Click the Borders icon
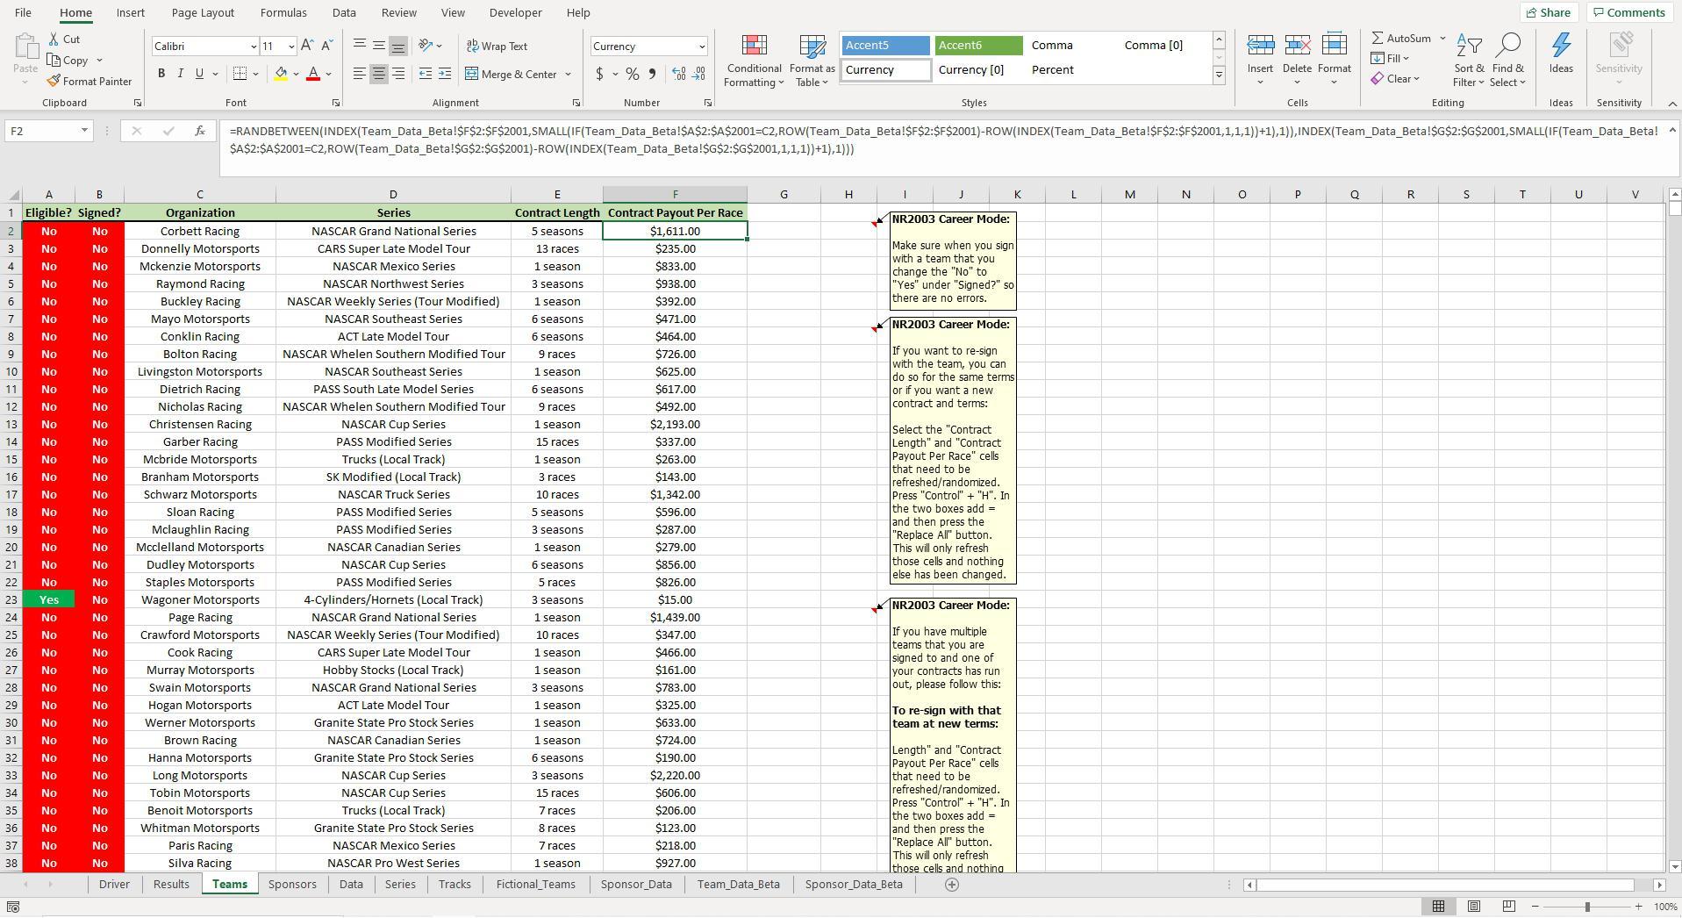 pos(240,75)
